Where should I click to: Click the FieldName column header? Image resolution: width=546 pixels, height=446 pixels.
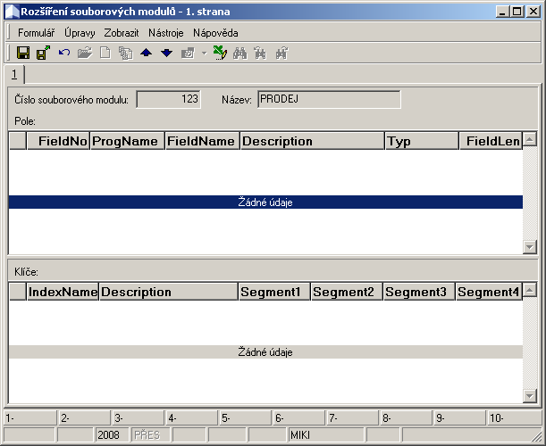point(201,141)
